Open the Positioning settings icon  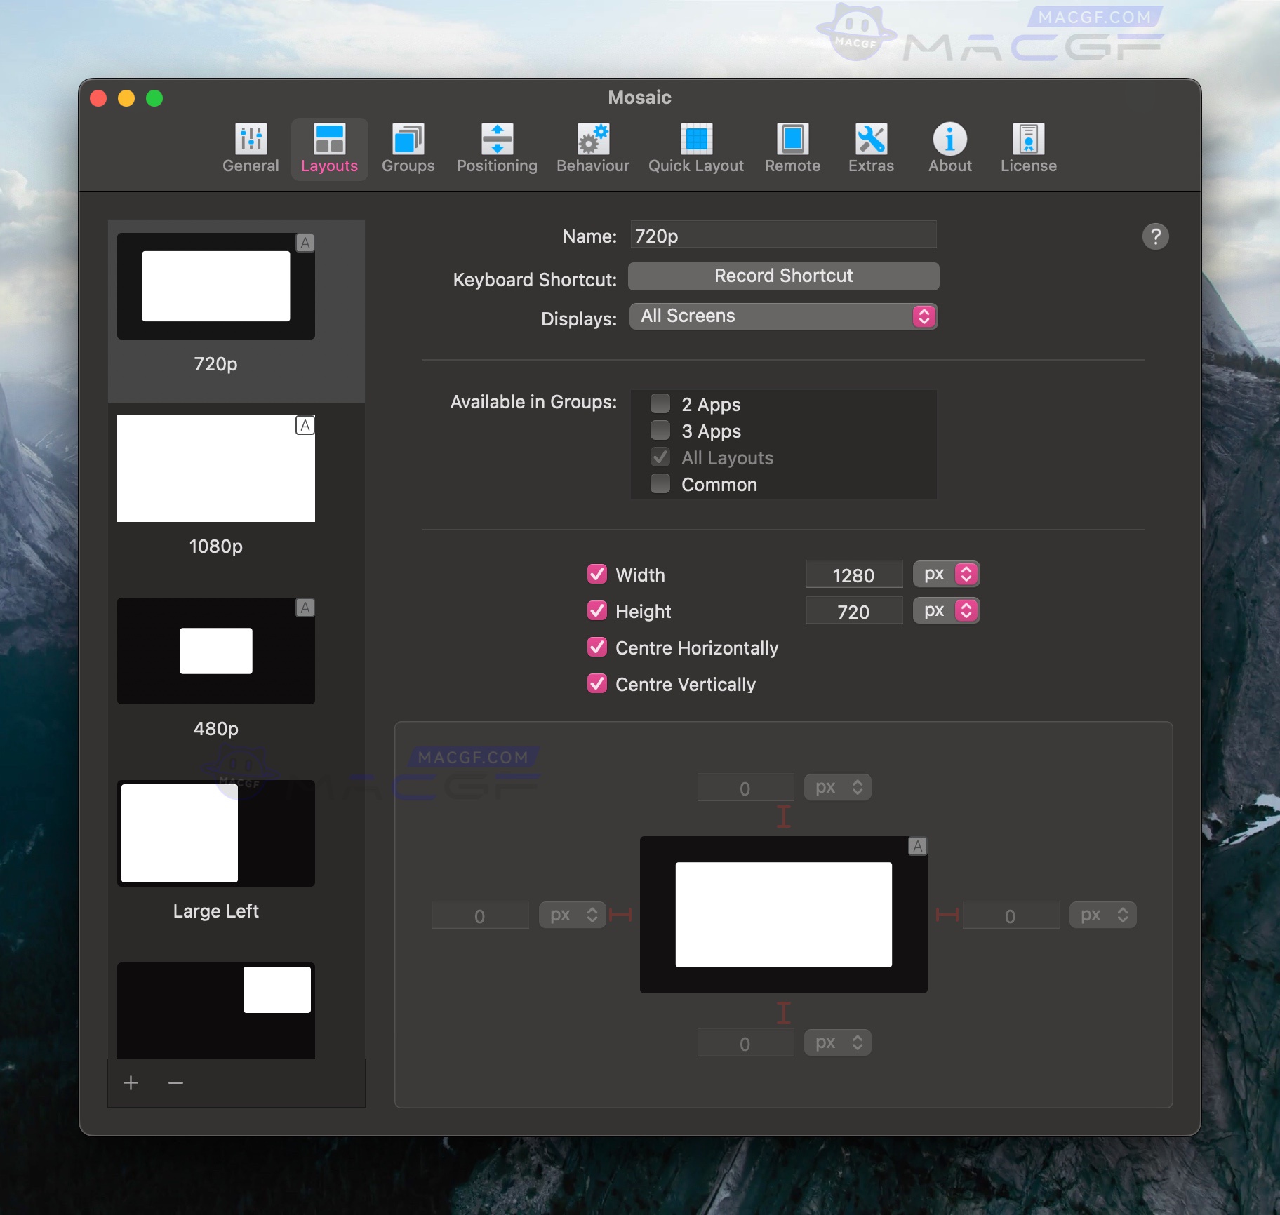[x=497, y=140]
